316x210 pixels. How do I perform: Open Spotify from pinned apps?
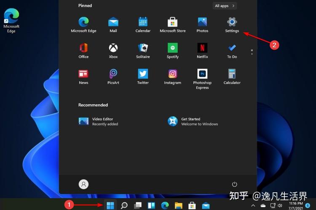(x=172, y=51)
